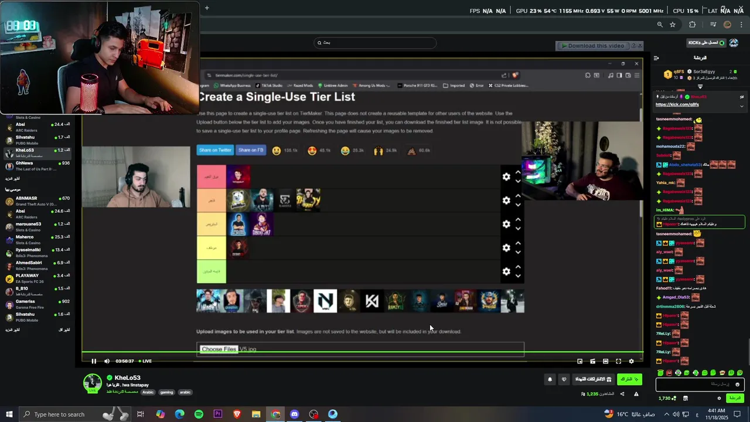This screenshot has height=422, width=750.
Task: Open Windows notification center
Action: [x=737, y=414]
